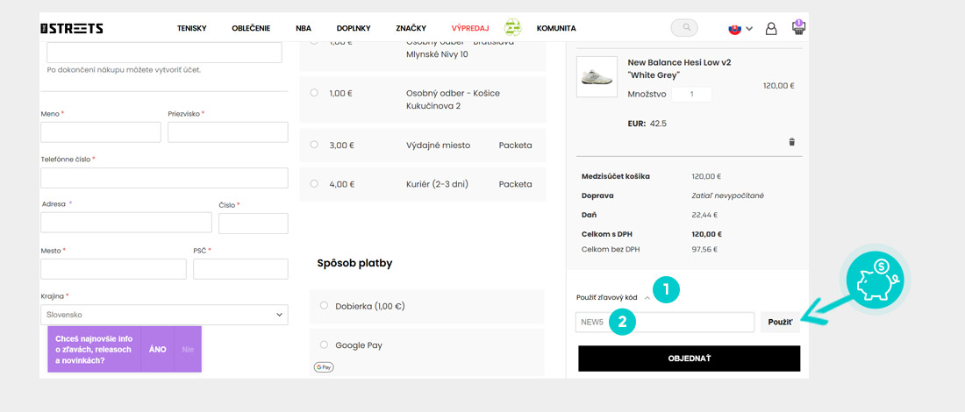The width and height of the screenshot is (965, 412).
Task: Open the search magnifier field
Action: 684,28
